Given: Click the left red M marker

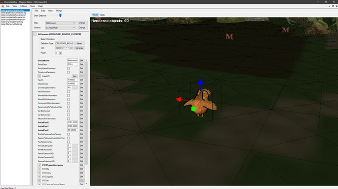Looking at the screenshot, I should [229, 36].
